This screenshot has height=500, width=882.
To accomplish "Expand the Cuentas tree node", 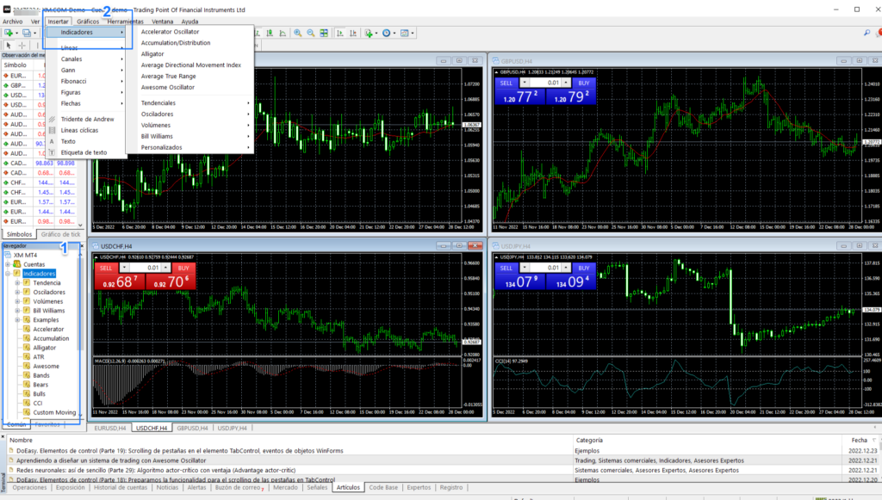I will click(8, 264).
